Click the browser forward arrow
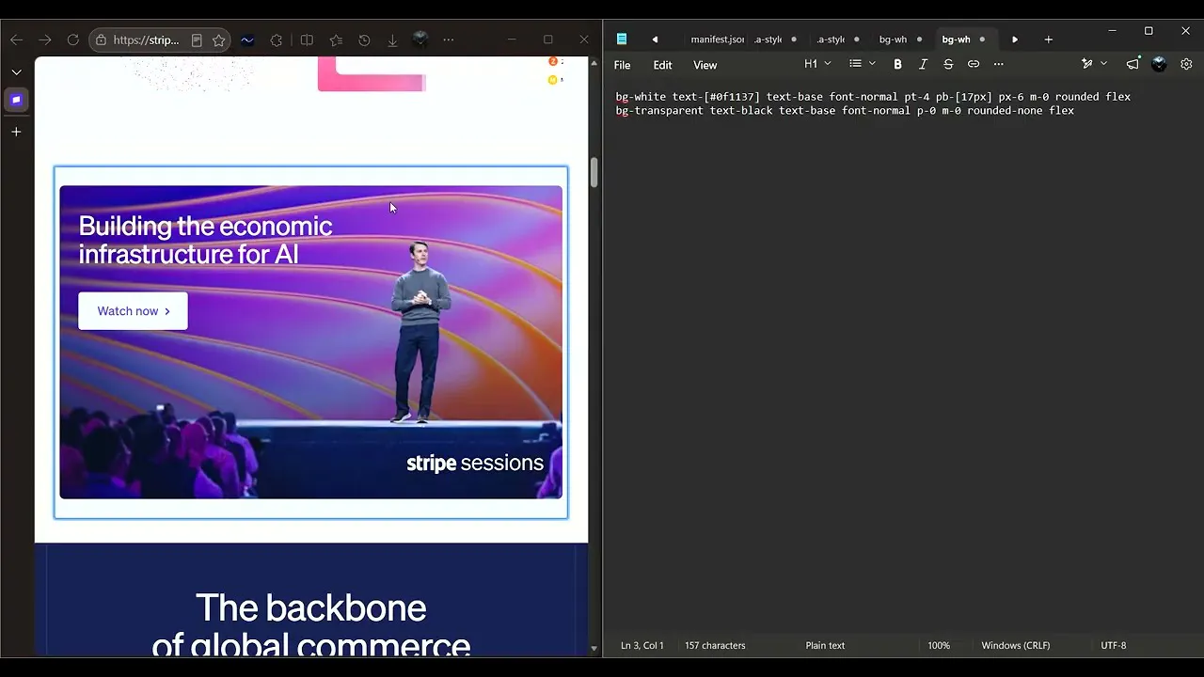Image resolution: width=1204 pixels, height=677 pixels. coord(44,39)
